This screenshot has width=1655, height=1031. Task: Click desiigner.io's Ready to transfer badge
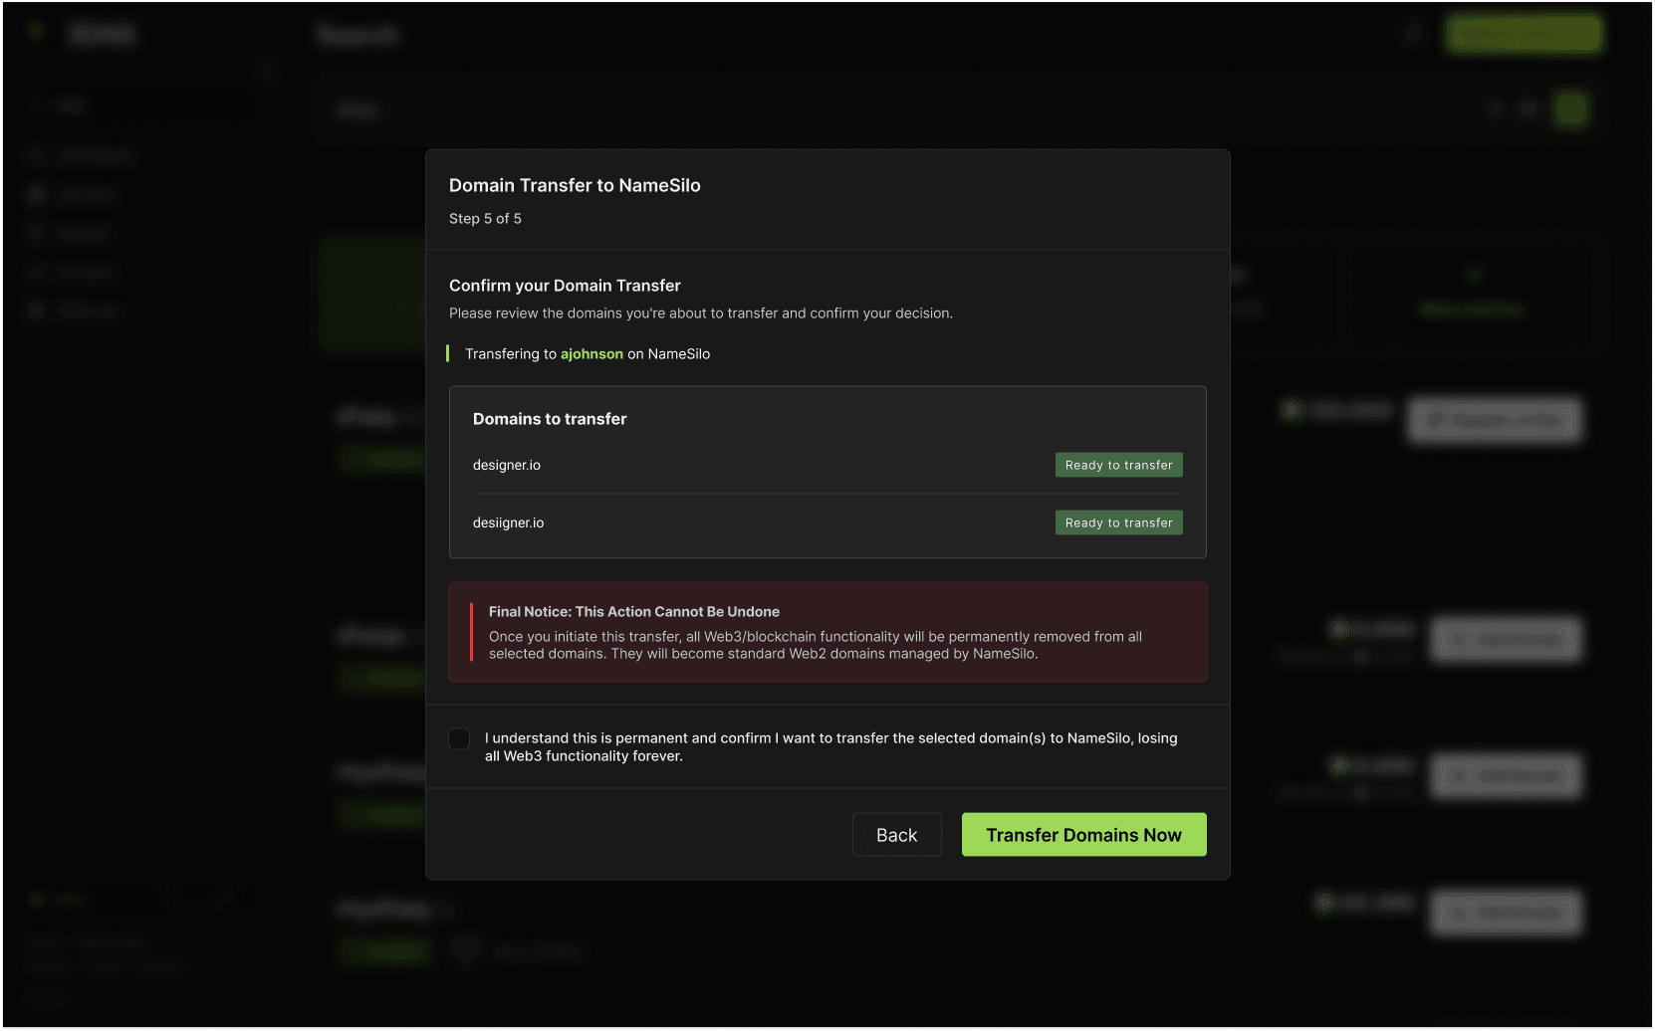coord(1118,523)
